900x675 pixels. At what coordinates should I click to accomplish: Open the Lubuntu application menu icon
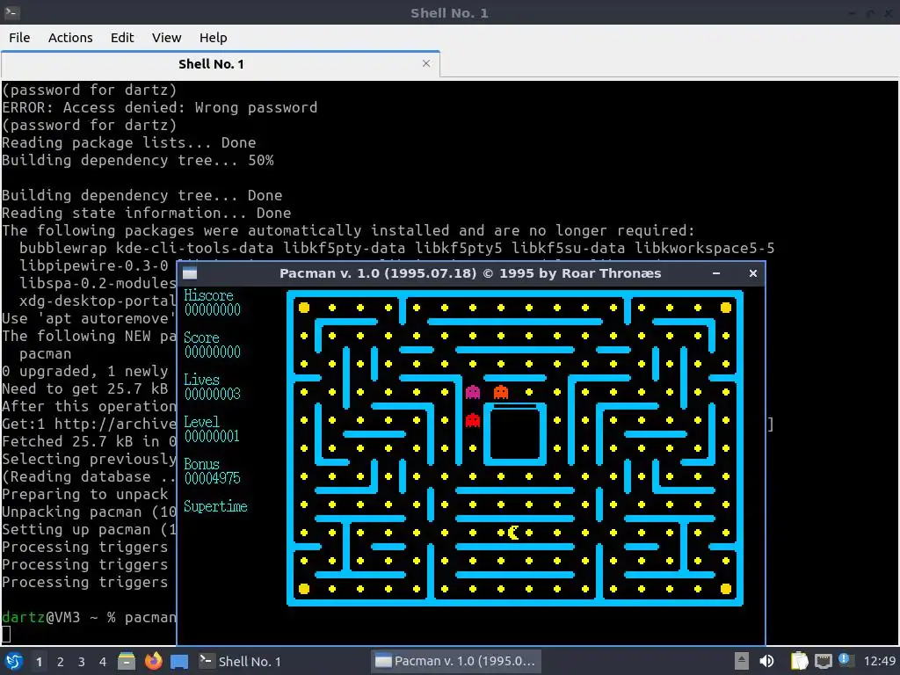pos(14,661)
